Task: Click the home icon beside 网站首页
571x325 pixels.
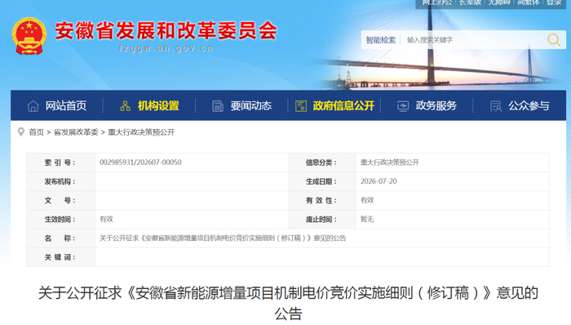Action: 33,106
